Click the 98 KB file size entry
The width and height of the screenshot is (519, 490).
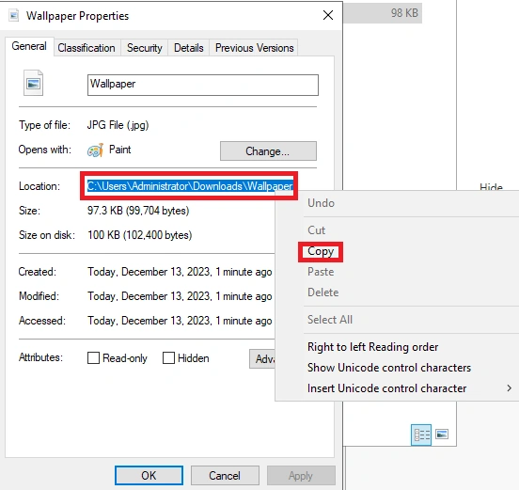(x=404, y=13)
